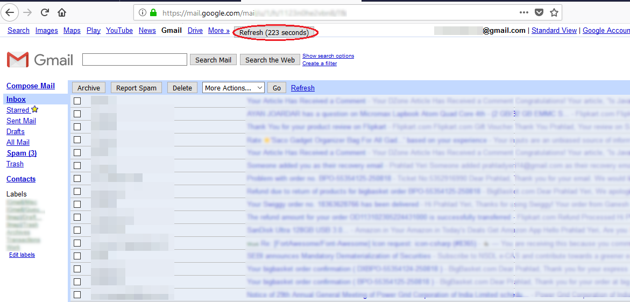Tick checkbox for first 'Your Article Has Received a Comment' email
630x302 pixels.
pos(77,101)
